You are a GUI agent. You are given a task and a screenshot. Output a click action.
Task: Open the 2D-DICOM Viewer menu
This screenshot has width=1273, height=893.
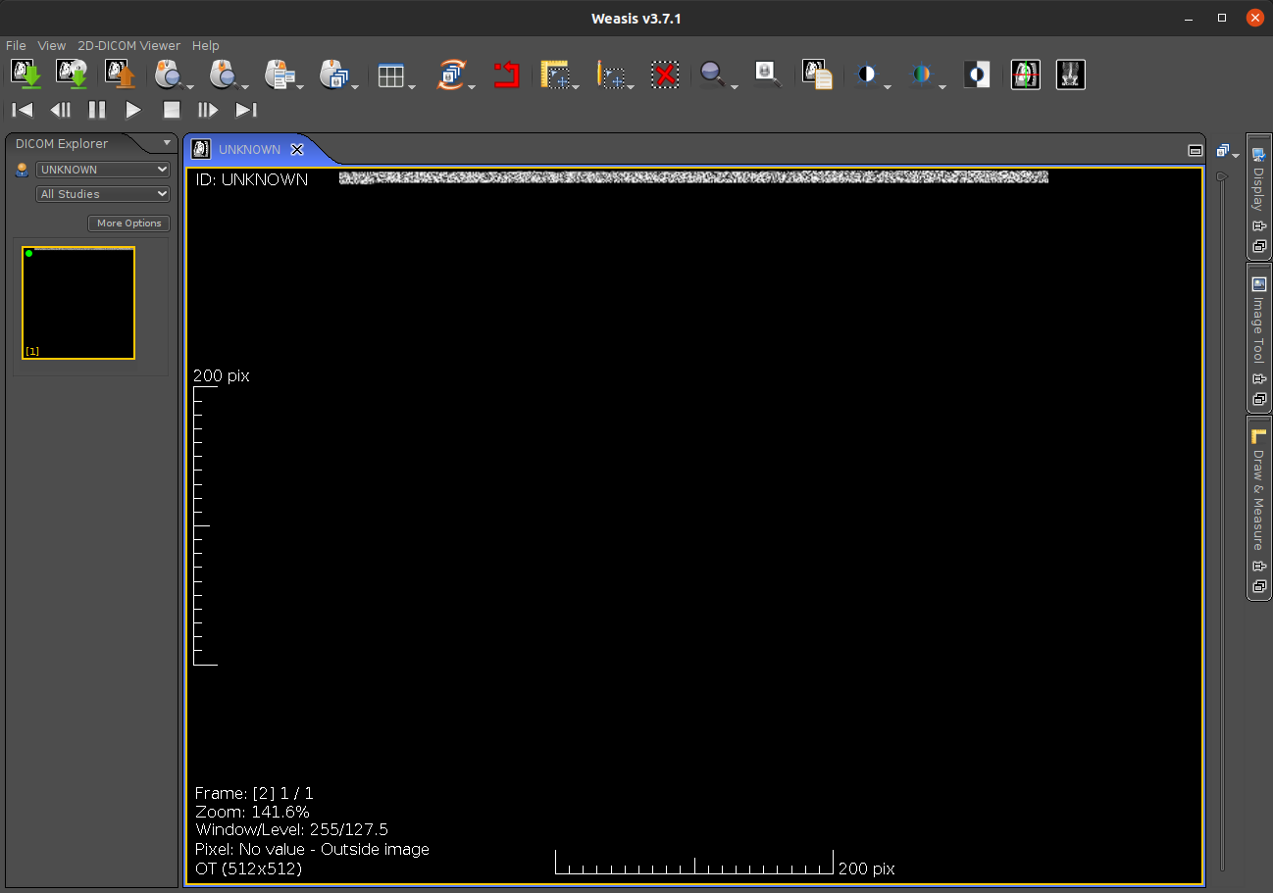pos(128,45)
